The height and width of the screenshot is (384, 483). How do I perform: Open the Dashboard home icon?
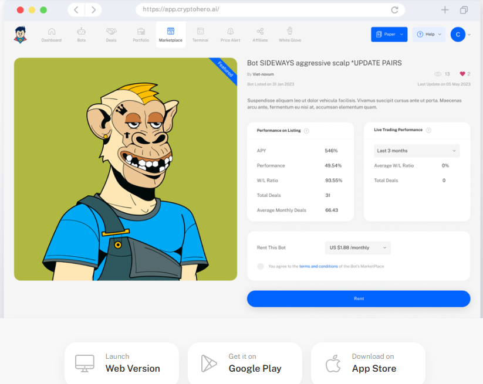tap(51, 32)
